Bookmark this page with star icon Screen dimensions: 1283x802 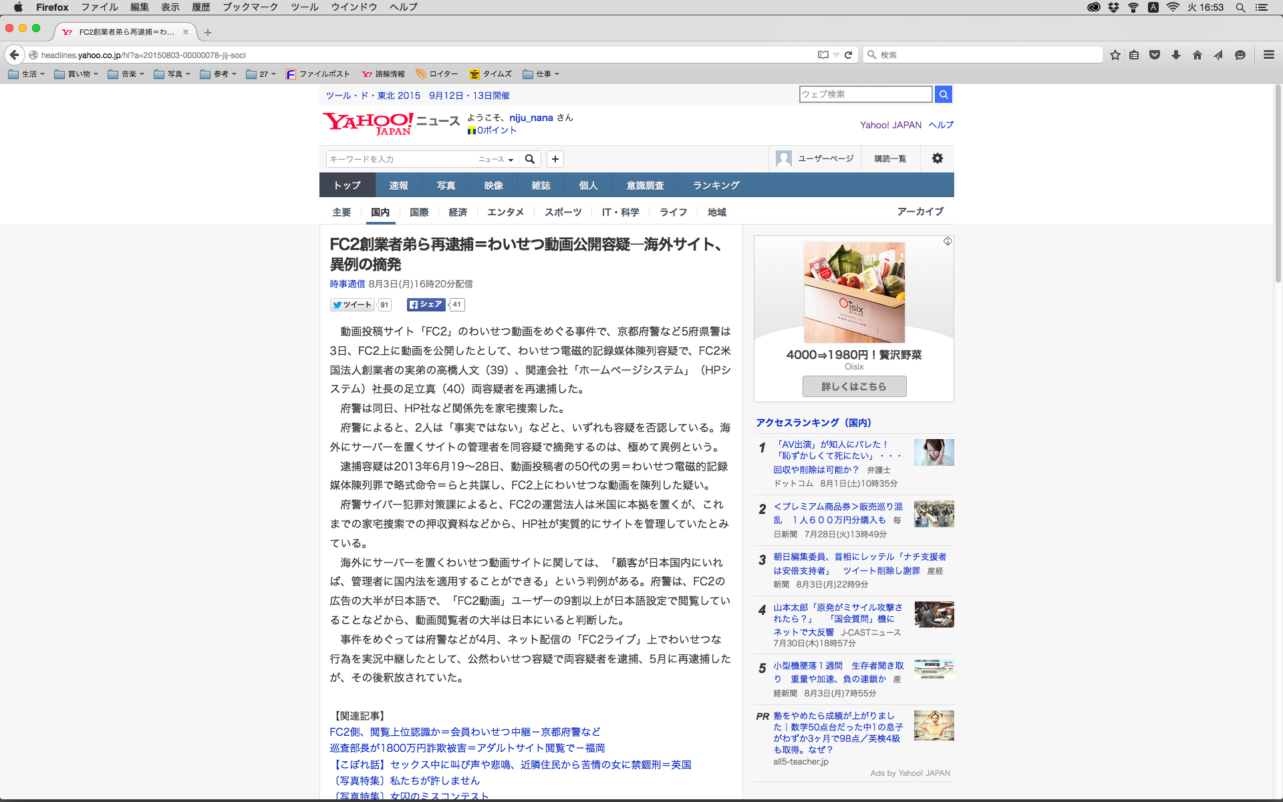pyautogui.click(x=1115, y=55)
